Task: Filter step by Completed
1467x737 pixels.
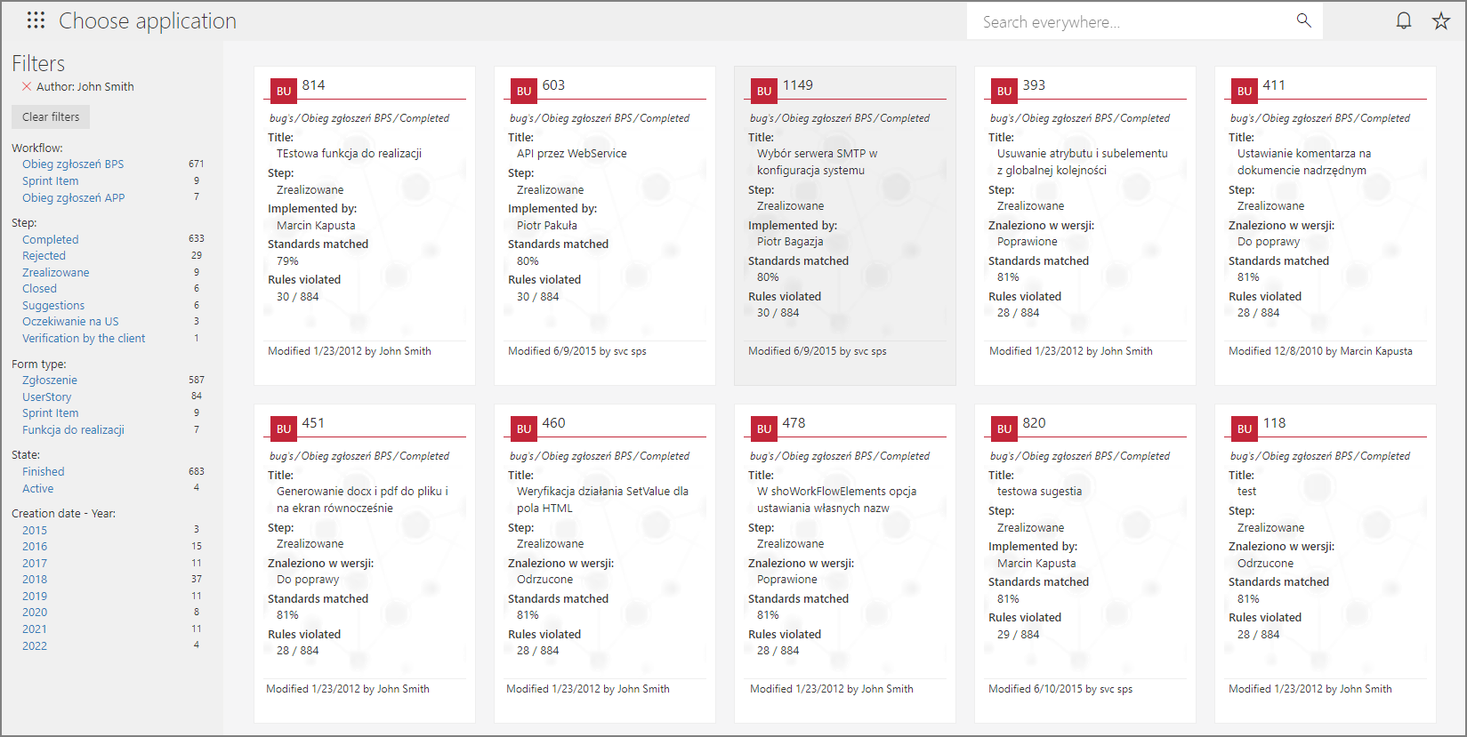Action: pyautogui.click(x=50, y=239)
